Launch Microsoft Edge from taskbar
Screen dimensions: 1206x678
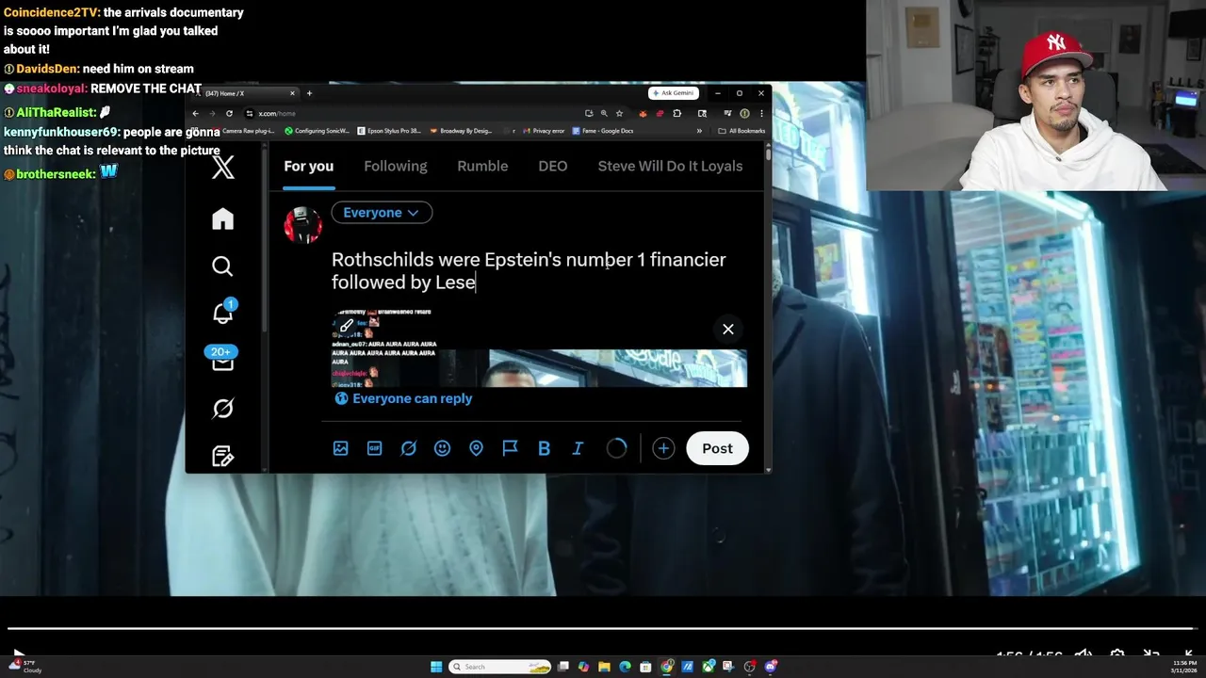(626, 667)
